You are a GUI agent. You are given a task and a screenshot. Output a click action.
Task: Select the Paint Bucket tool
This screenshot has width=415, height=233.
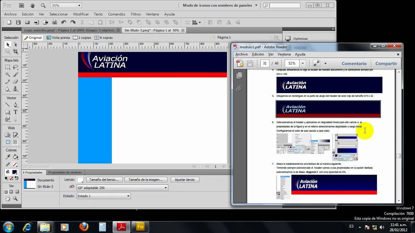tap(15, 157)
